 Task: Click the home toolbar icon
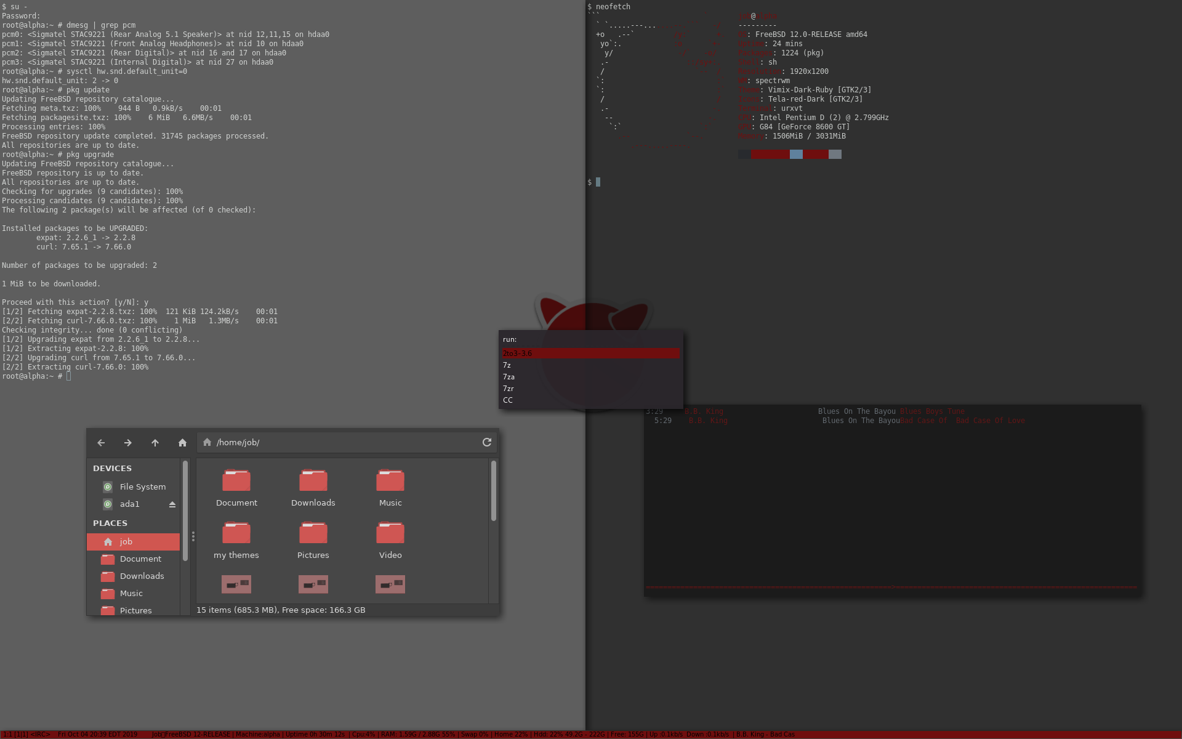(182, 443)
